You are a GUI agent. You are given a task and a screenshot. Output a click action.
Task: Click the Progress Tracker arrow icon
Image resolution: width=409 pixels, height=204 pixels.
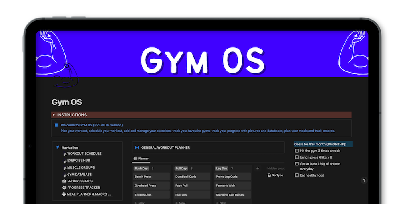(x=64, y=188)
